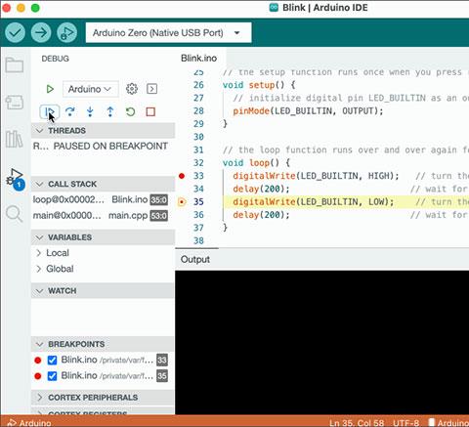The image size is (469, 427).
Task: Click the pinMode(LED_BUILTIN, OUTPUT) code line
Action: (308, 111)
